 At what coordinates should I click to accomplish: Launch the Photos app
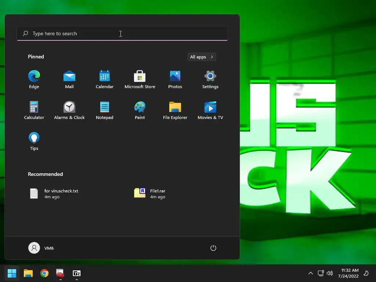point(175,80)
